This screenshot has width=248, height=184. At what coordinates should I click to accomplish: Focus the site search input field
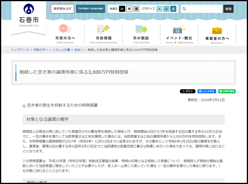coord(201,9)
